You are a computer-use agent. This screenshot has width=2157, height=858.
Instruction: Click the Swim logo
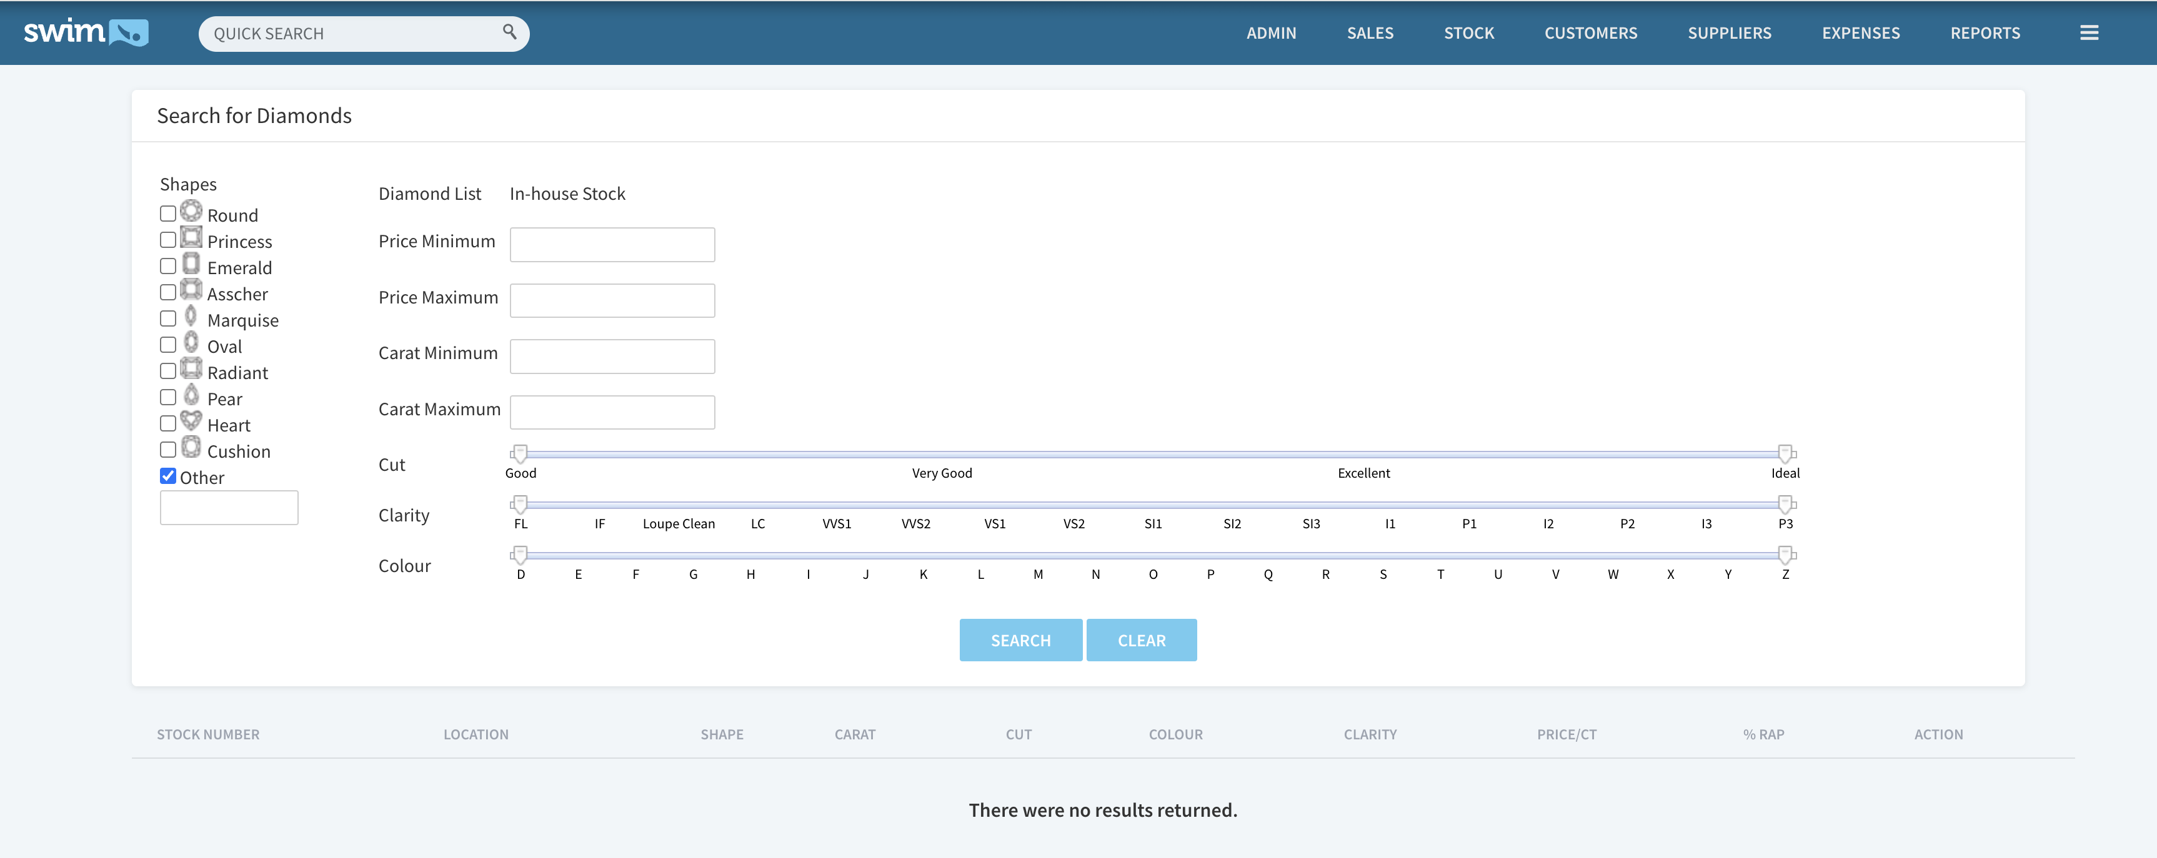[x=86, y=32]
